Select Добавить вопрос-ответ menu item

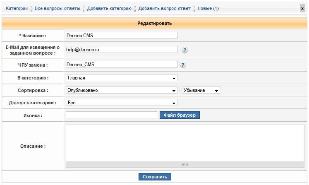point(165,8)
